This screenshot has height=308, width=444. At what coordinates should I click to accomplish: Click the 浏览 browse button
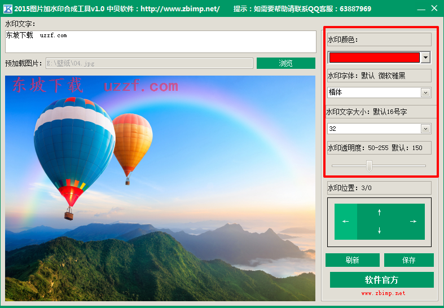[285, 63]
